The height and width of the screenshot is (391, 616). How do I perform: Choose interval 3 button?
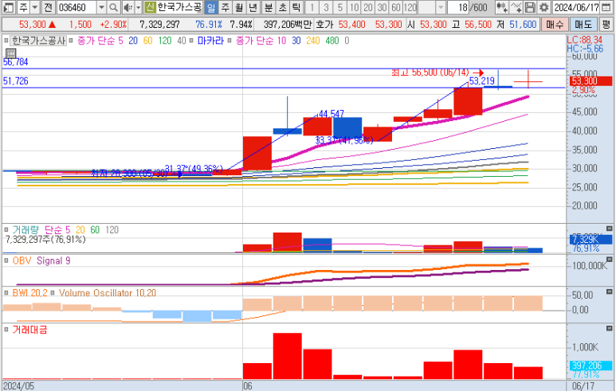coord(326,7)
